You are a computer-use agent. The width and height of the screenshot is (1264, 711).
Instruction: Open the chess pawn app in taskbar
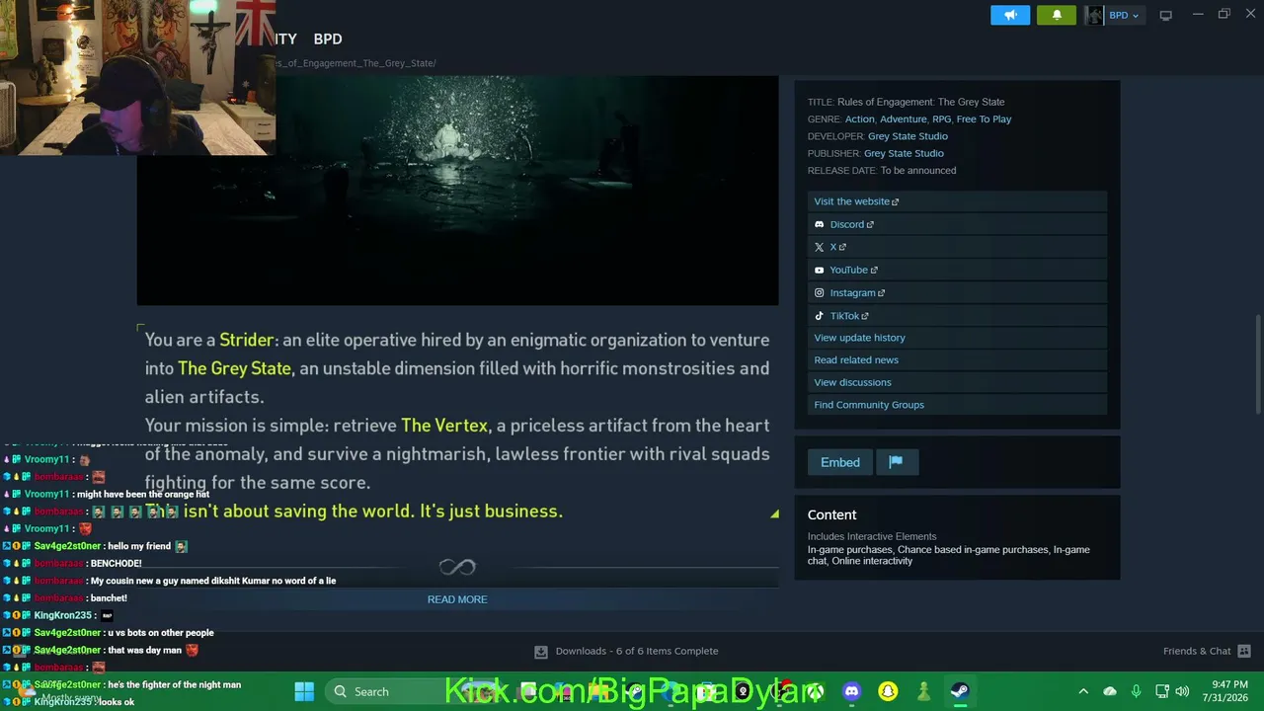tap(923, 691)
